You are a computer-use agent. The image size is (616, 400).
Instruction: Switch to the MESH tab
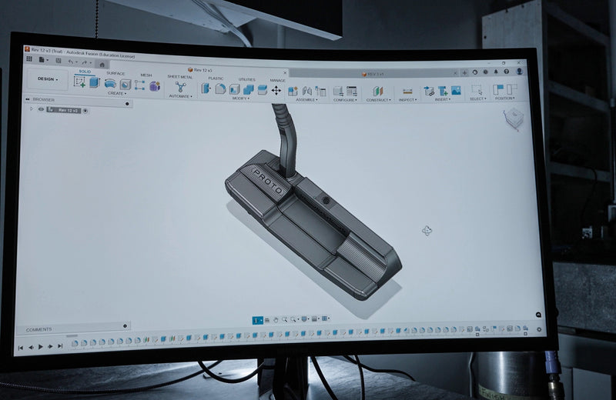(146, 75)
